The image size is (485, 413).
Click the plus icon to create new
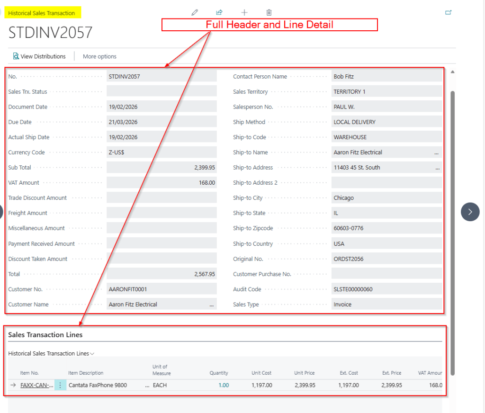coord(244,13)
